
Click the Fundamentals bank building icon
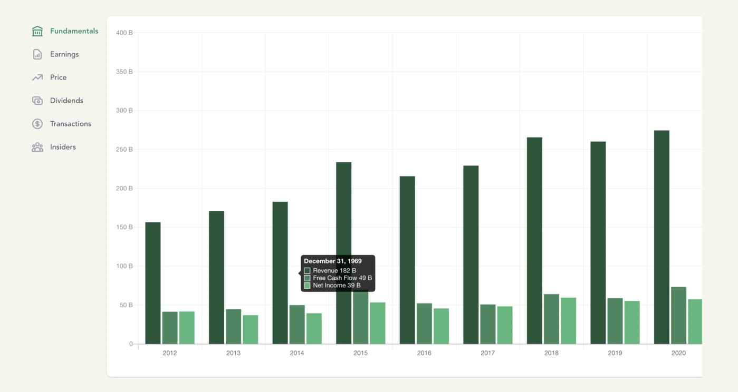click(x=37, y=31)
